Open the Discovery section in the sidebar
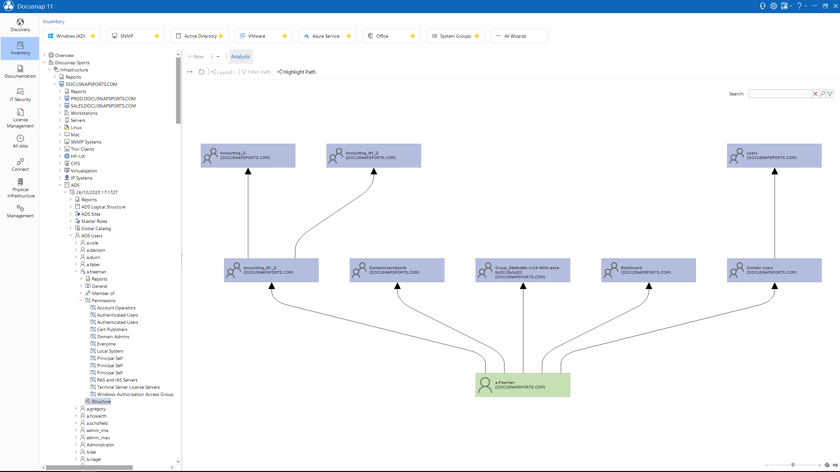840x472 pixels. click(20, 25)
